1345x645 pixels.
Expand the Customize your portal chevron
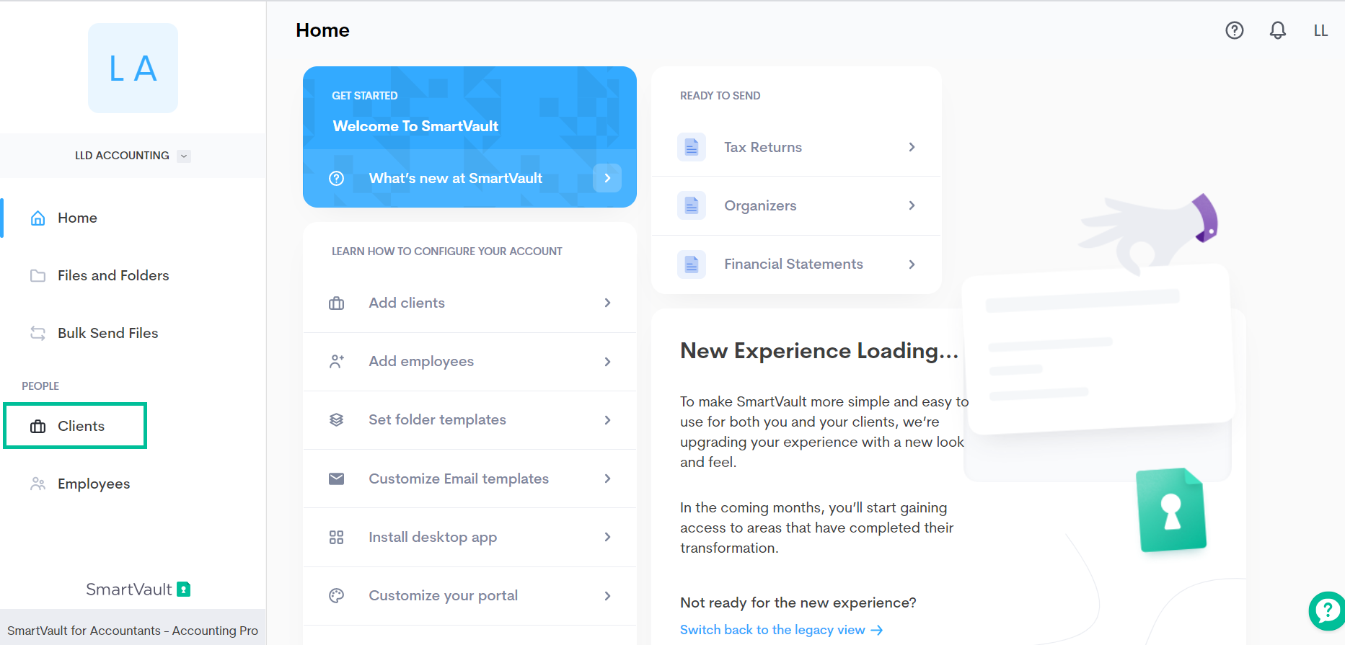click(607, 596)
